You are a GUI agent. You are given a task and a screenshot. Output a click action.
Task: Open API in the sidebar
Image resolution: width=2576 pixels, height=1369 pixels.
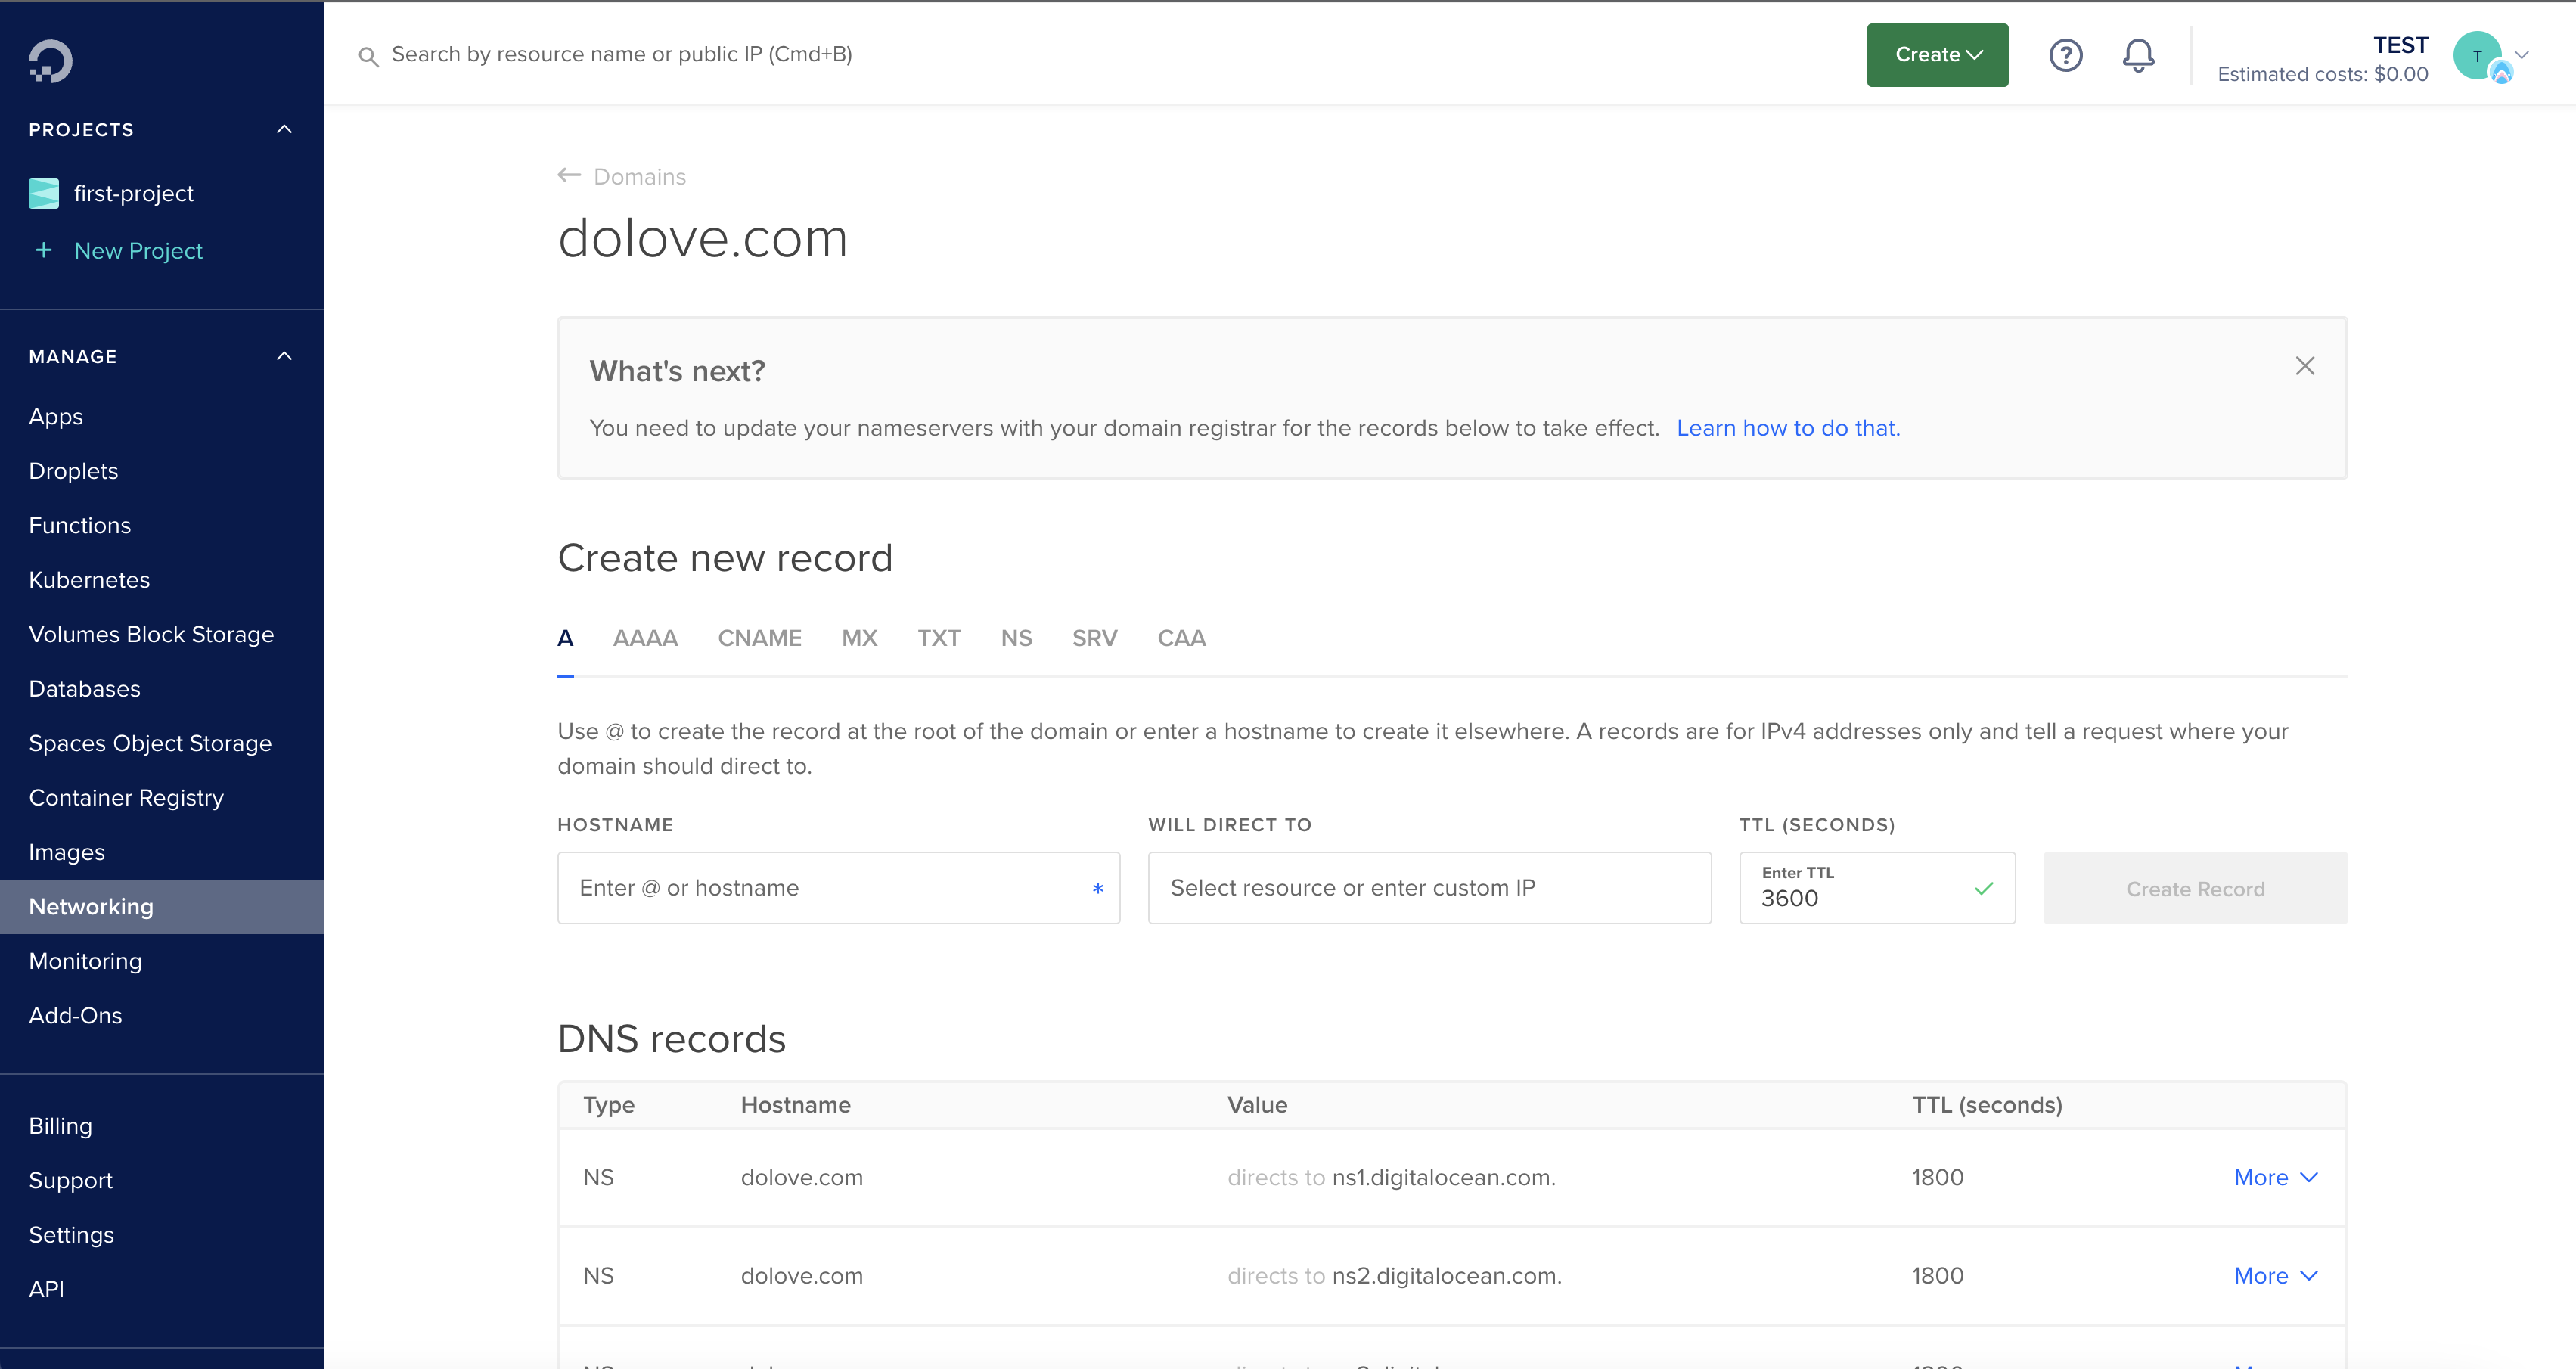(x=46, y=1289)
